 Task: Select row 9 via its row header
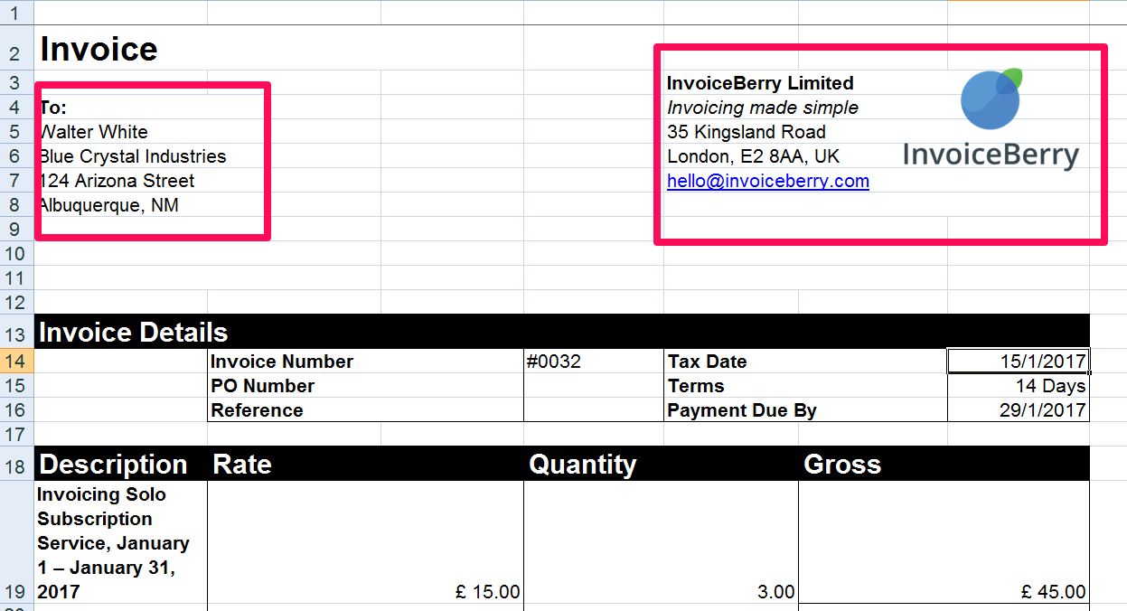point(16,230)
